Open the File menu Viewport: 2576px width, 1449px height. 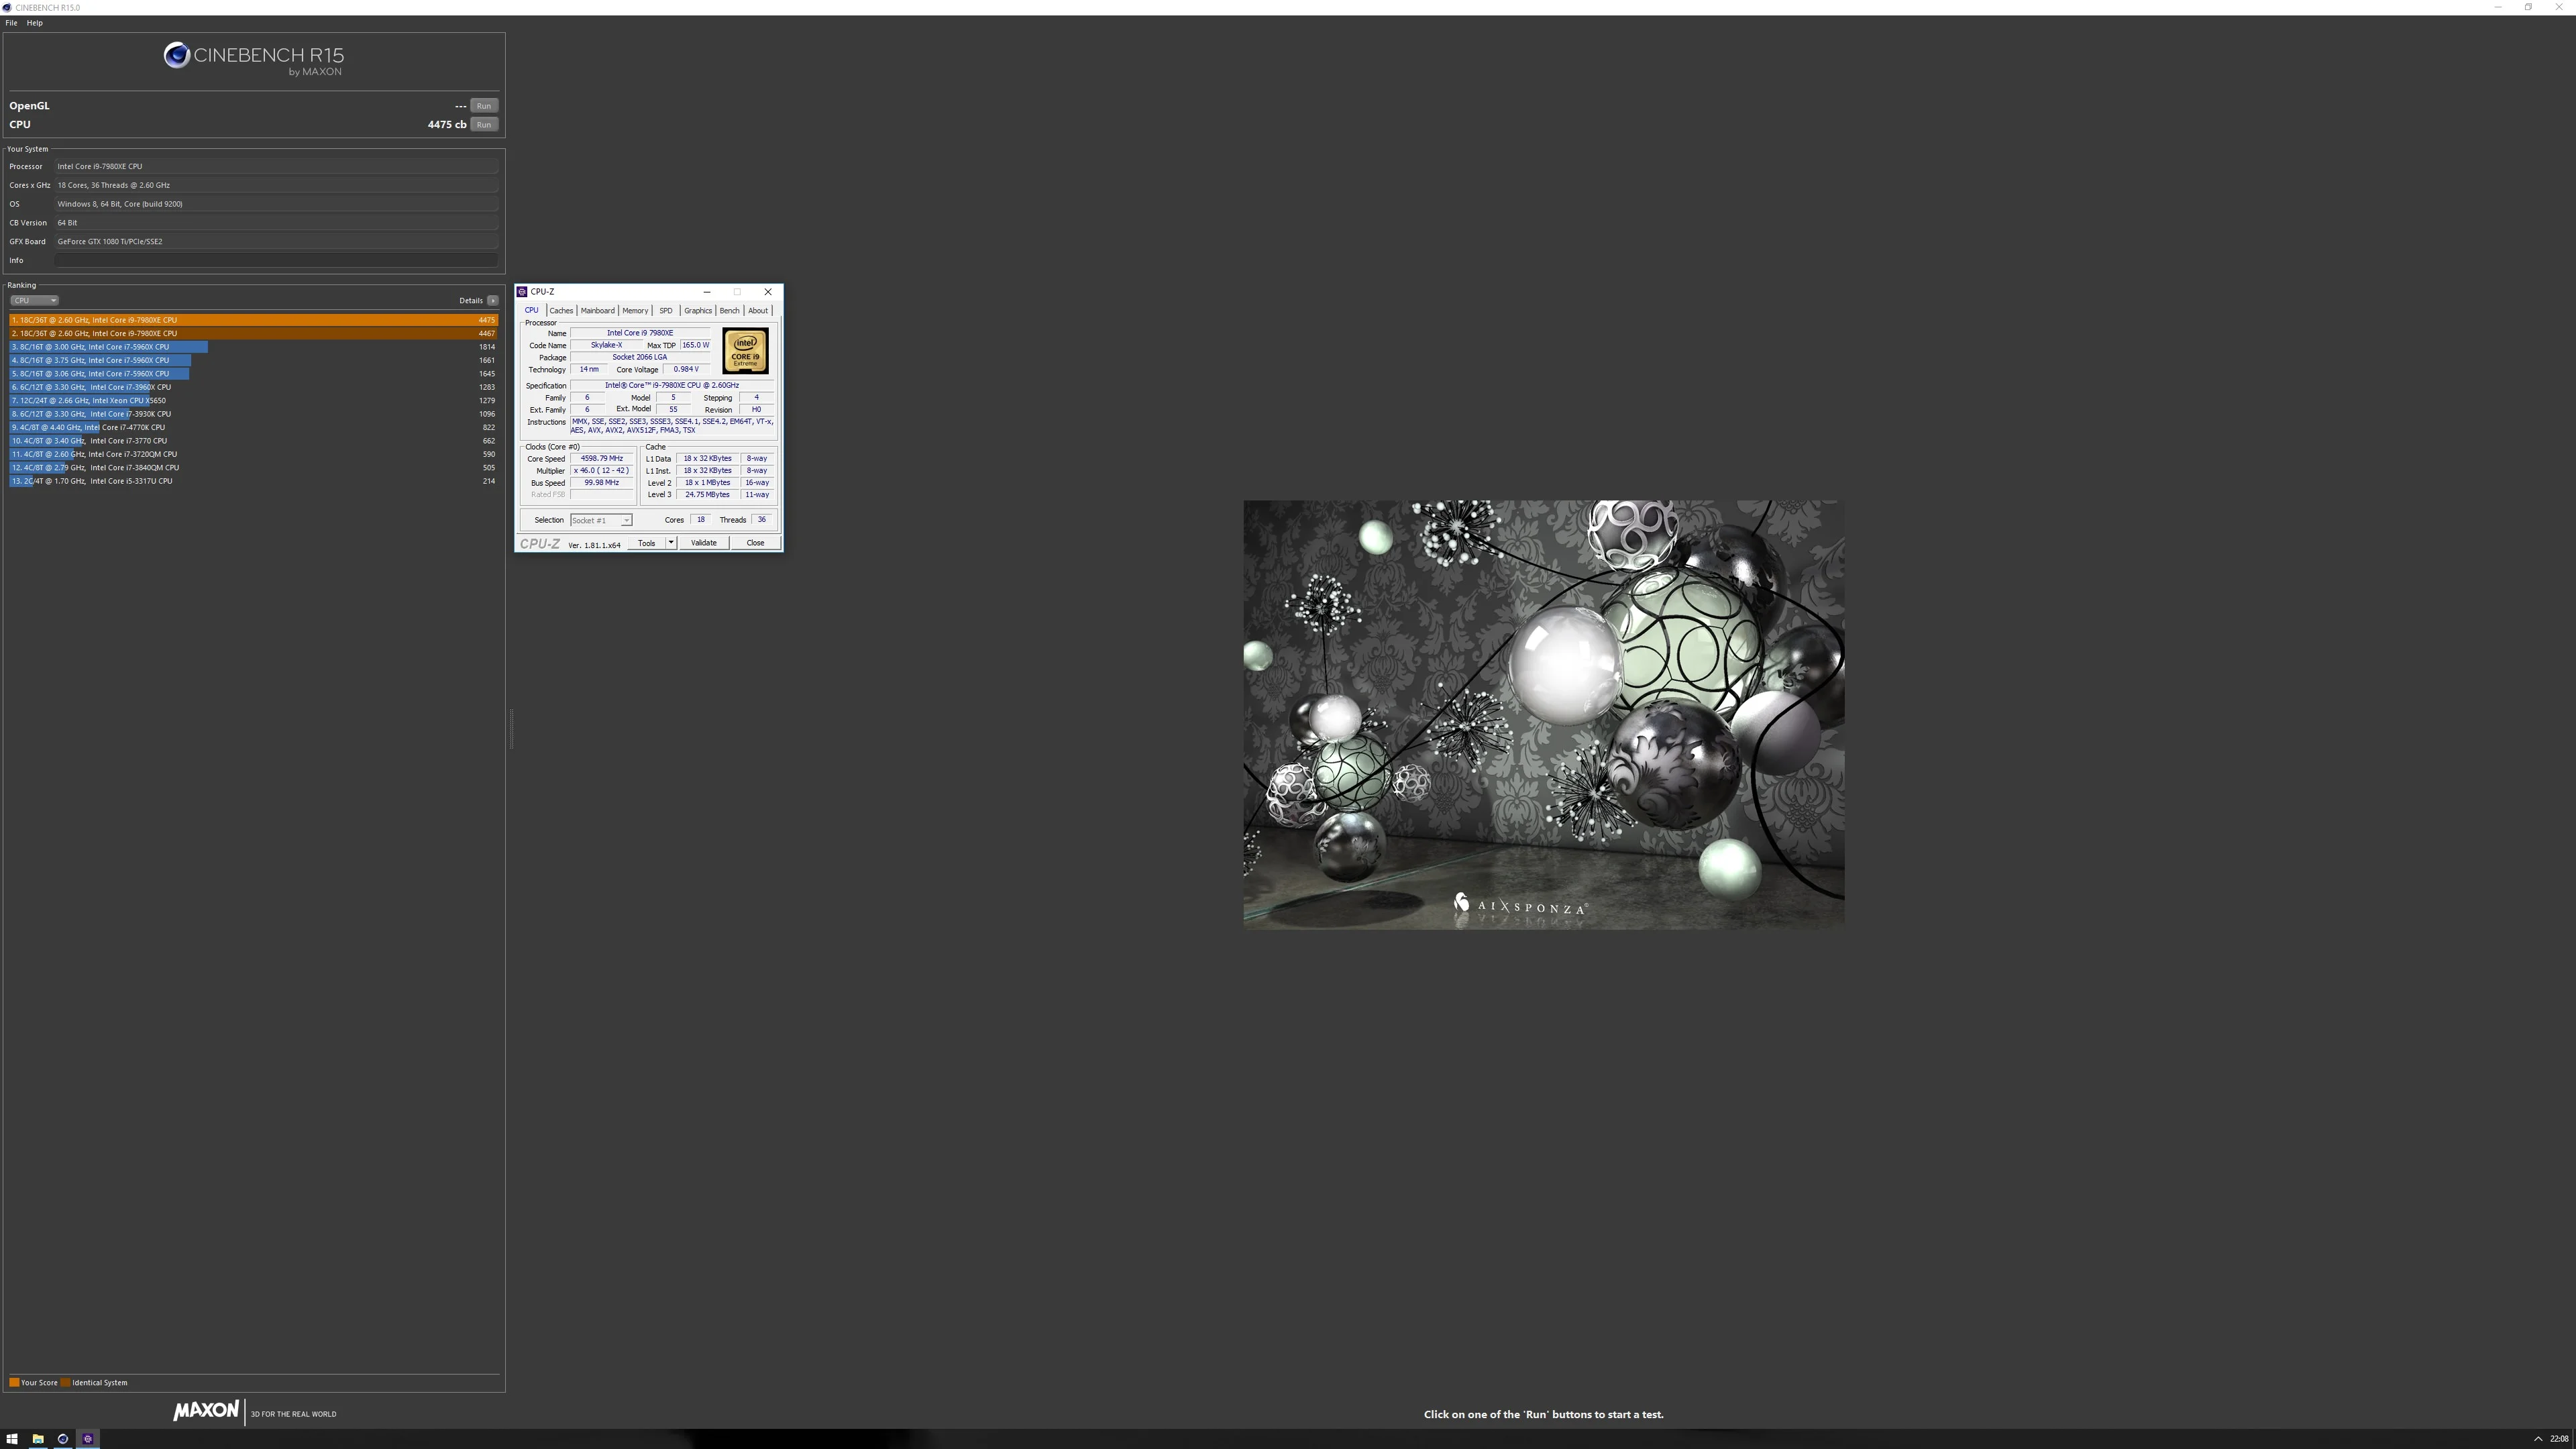[x=11, y=23]
